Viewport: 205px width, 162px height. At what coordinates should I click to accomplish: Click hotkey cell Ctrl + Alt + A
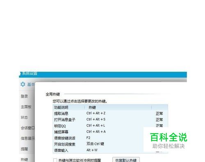click(x=96, y=132)
